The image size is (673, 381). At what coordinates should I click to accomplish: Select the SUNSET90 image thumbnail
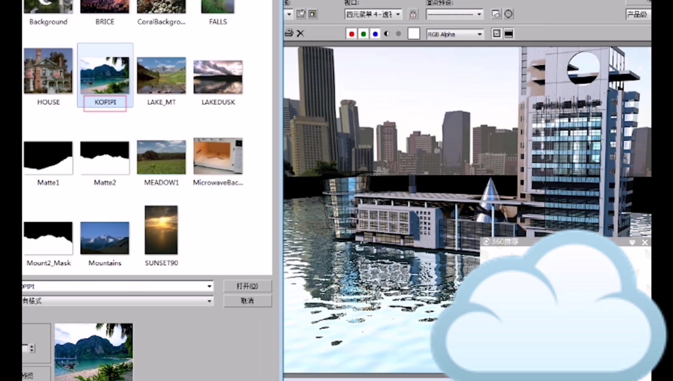(x=161, y=230)
